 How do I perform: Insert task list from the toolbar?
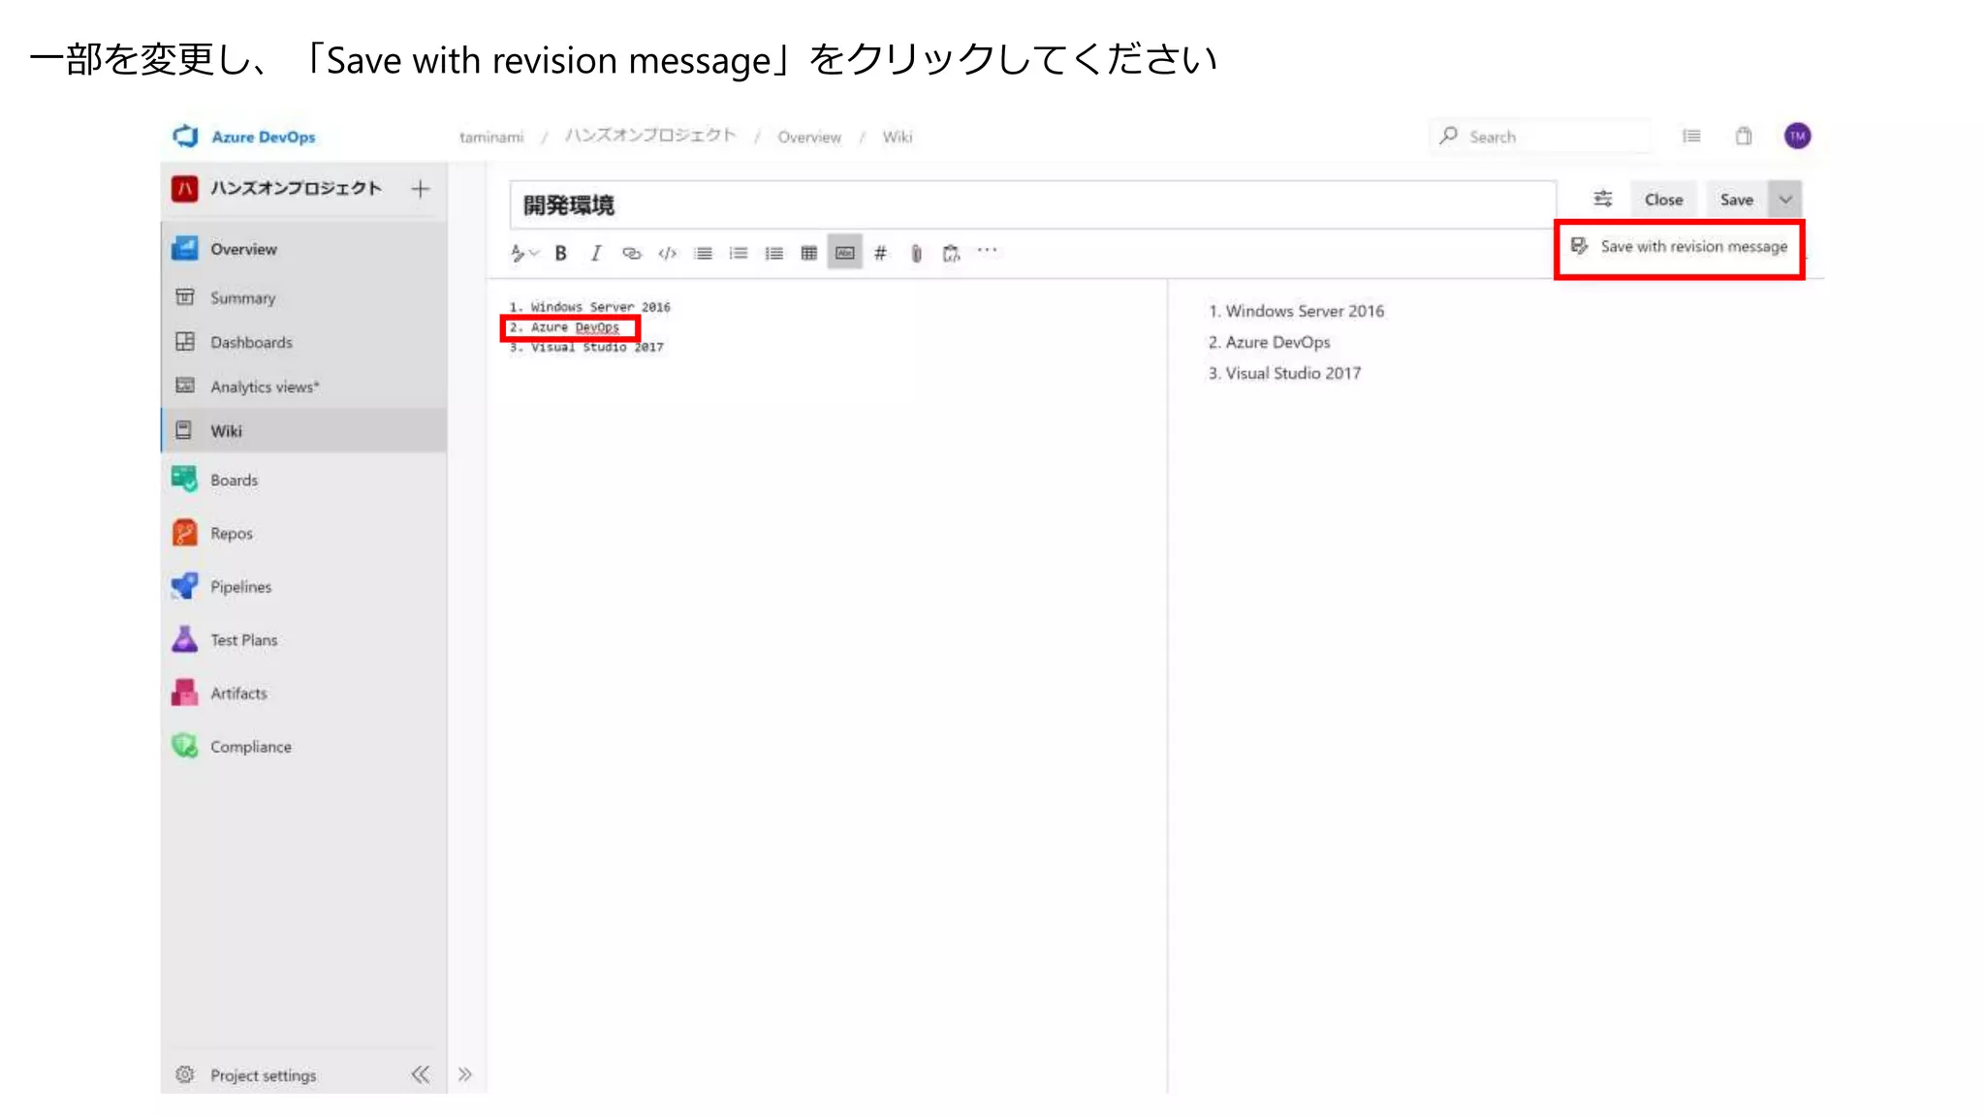[773, 253]
